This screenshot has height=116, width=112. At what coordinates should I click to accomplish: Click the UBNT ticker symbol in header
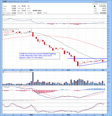click(x=5, y=2)
